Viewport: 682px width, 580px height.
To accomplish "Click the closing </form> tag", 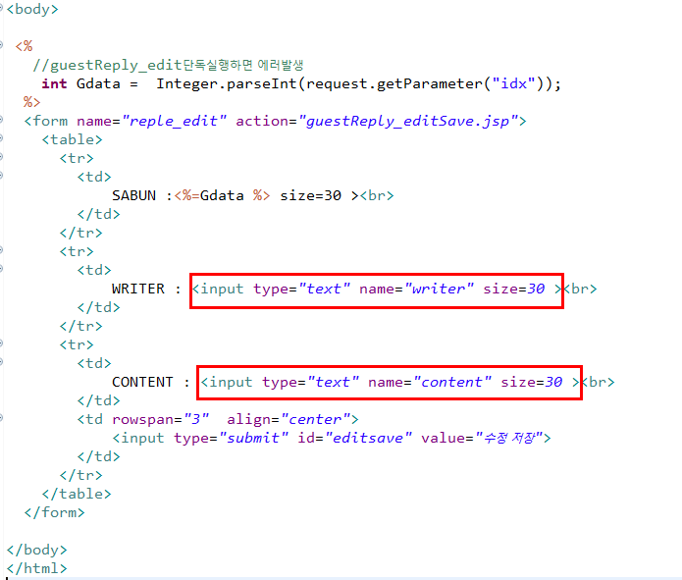I will [54, 512].
